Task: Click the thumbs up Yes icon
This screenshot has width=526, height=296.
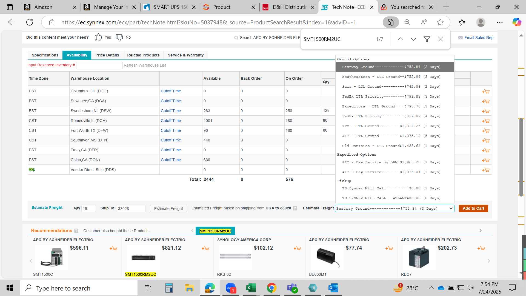Action: pos(98,37)
